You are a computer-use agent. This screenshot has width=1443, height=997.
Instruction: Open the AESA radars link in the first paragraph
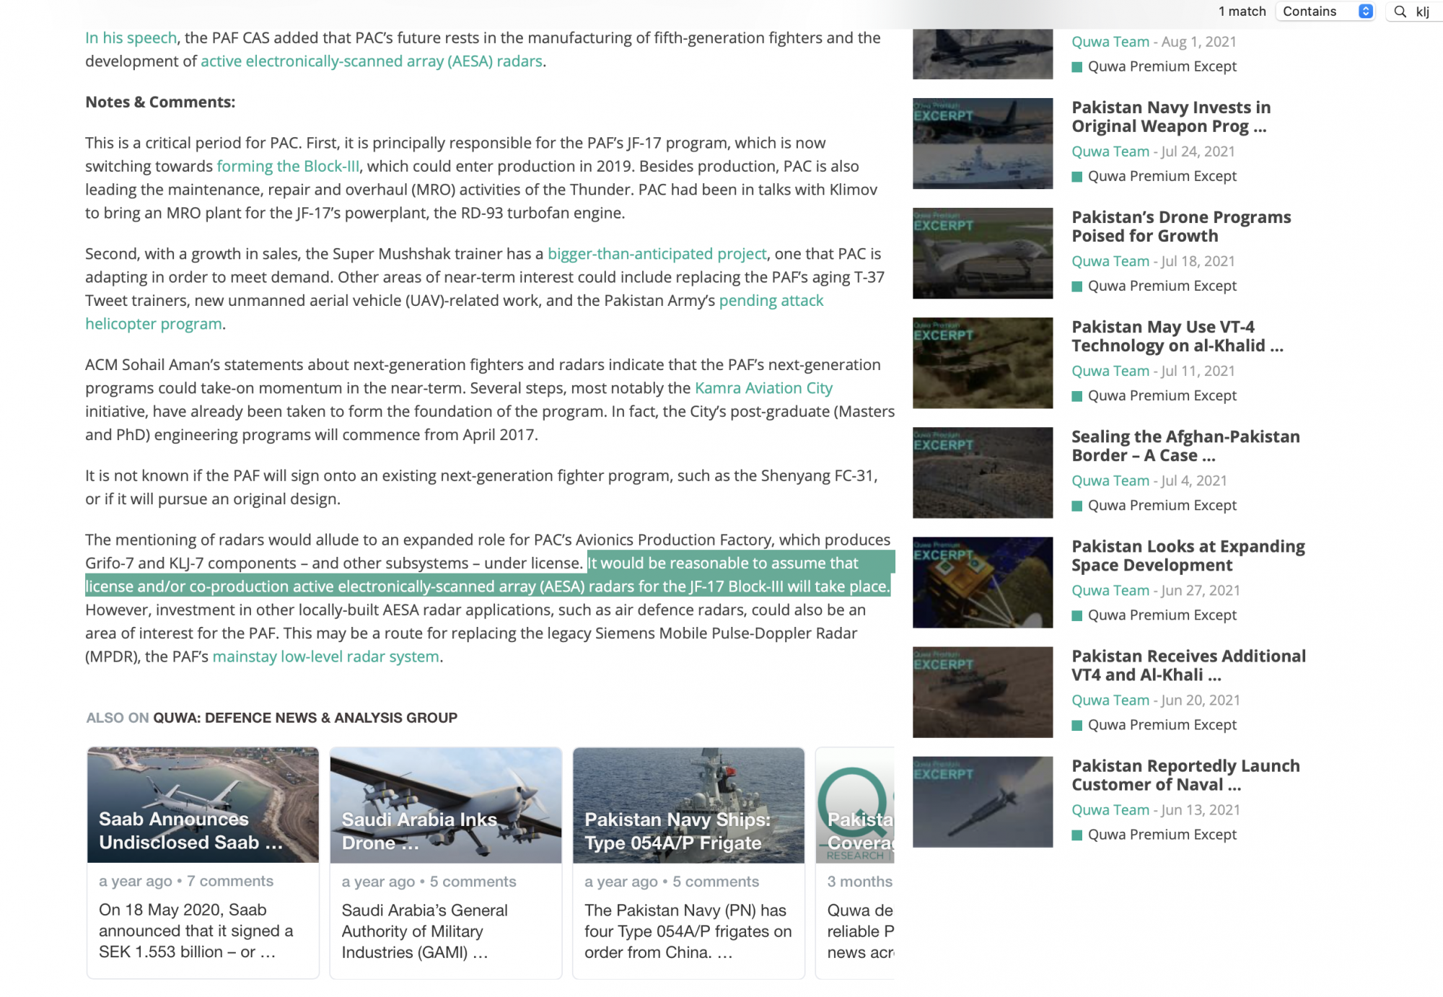pos(372,61)
